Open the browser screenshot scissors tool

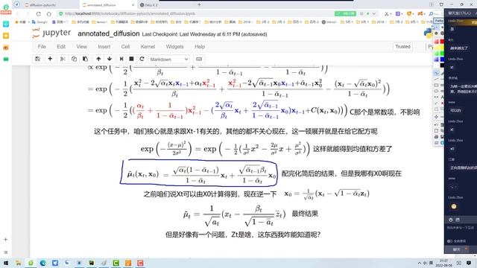tap(387, 13)
